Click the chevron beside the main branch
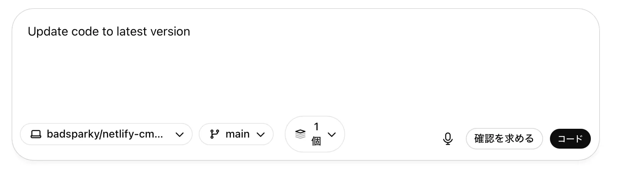 (x=261, y=134)
